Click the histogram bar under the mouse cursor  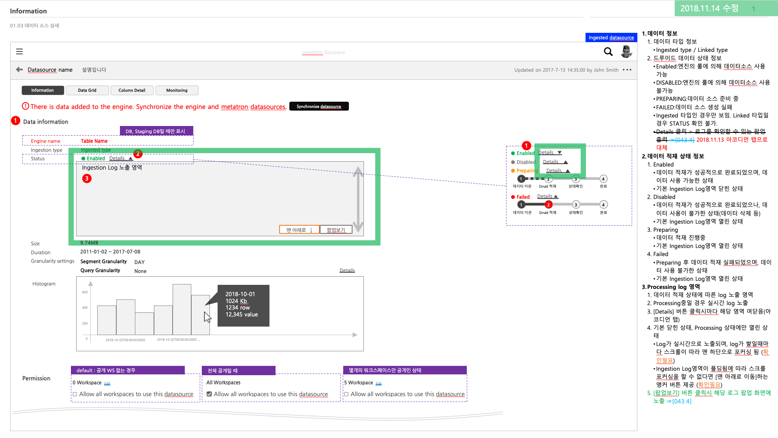tap(201, 315)
